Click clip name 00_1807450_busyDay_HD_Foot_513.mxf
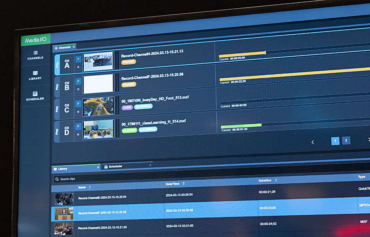 pyautogui.click(x=155, y=99)
